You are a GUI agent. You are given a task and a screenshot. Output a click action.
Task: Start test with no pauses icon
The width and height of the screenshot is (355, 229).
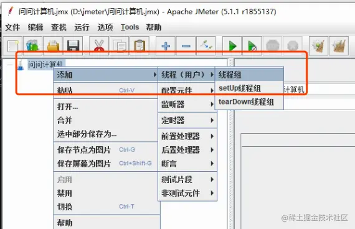pos(252,45)
